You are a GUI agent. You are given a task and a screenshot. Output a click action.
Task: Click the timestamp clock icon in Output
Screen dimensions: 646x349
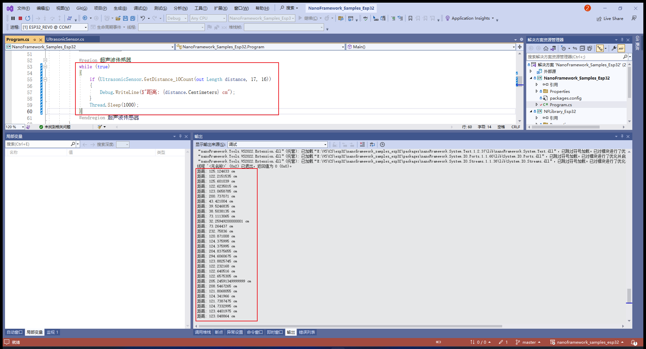point(382,145)
